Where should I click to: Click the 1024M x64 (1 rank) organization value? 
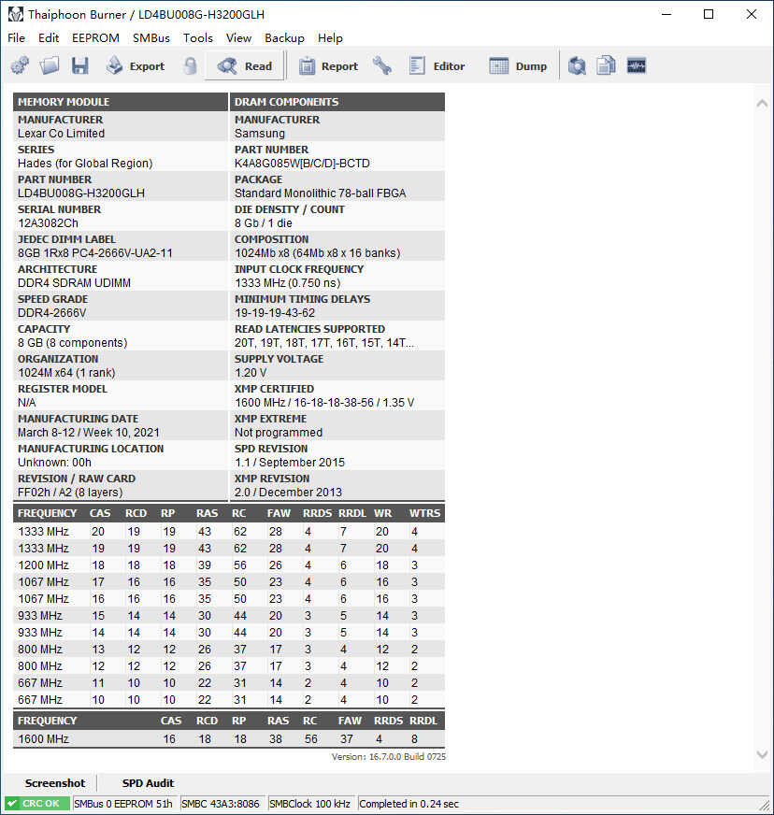click(66, 373)
